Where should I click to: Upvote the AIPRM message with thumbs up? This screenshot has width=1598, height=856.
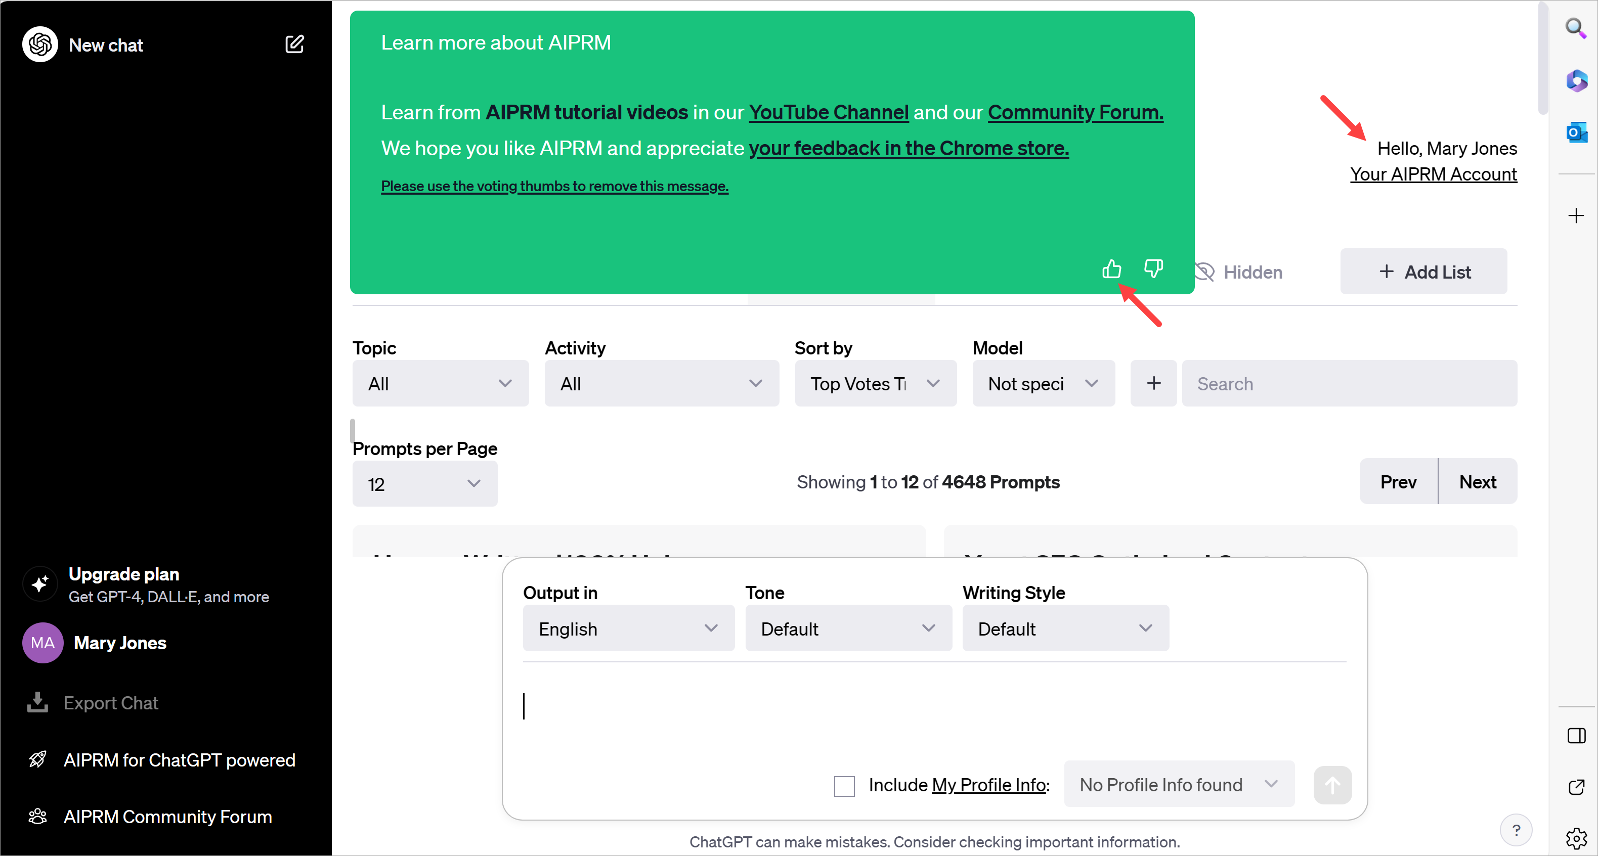(x=1111, y=268)
